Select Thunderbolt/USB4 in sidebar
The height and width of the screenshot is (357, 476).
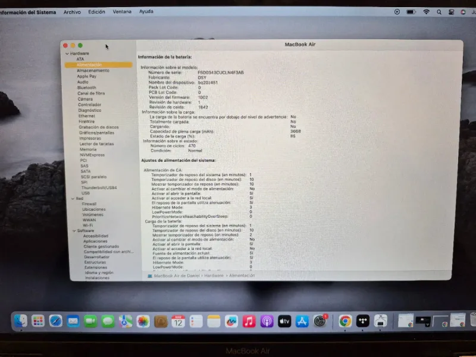pos(99,187)
